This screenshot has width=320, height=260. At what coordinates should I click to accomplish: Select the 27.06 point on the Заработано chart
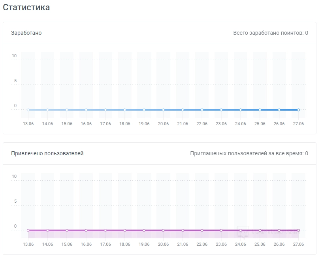point(298,110)
